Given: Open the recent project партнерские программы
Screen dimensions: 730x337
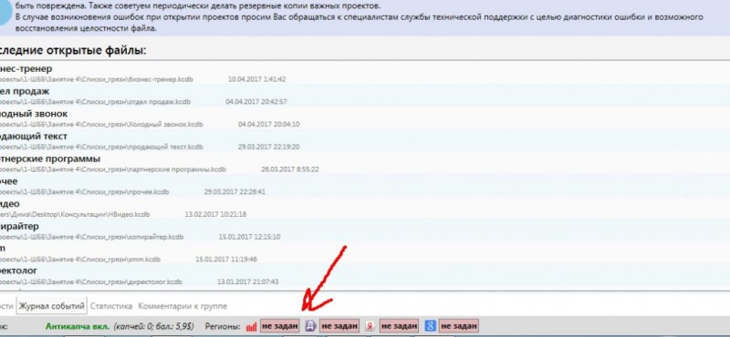Looking at the screenshot, I should (50, 159).
